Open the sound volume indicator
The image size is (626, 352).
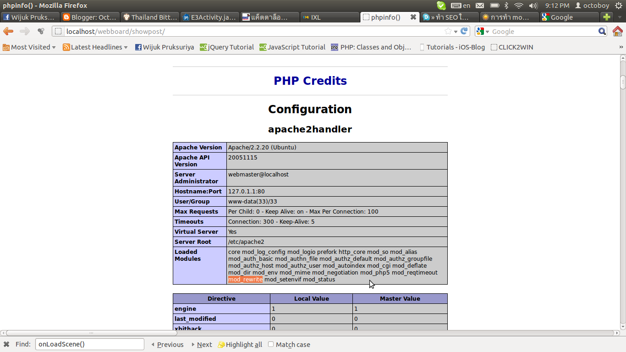(x=533, y=5)
